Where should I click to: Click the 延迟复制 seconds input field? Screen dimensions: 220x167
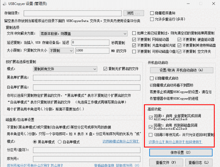pos(90,43)
